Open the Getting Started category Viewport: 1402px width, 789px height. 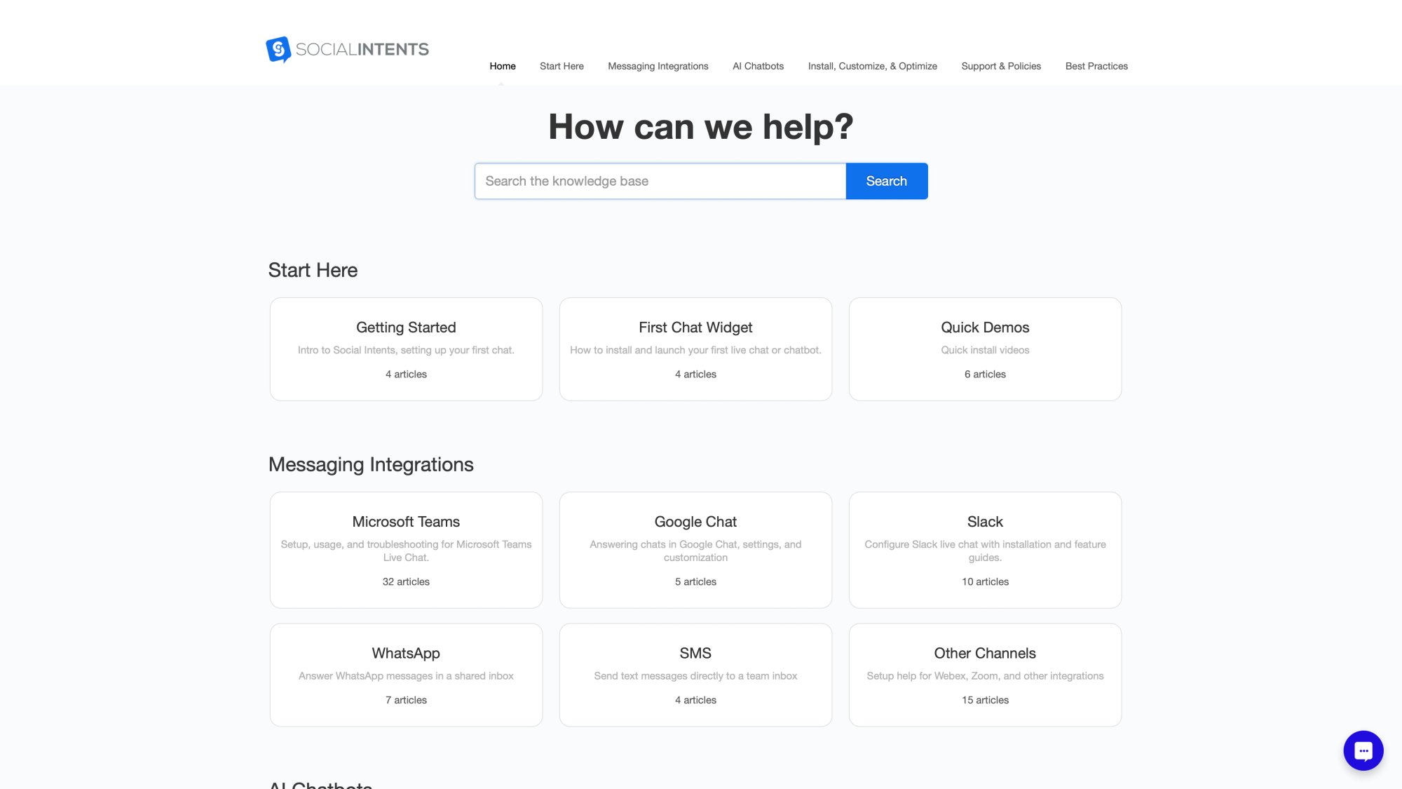(x=405, y=349)
